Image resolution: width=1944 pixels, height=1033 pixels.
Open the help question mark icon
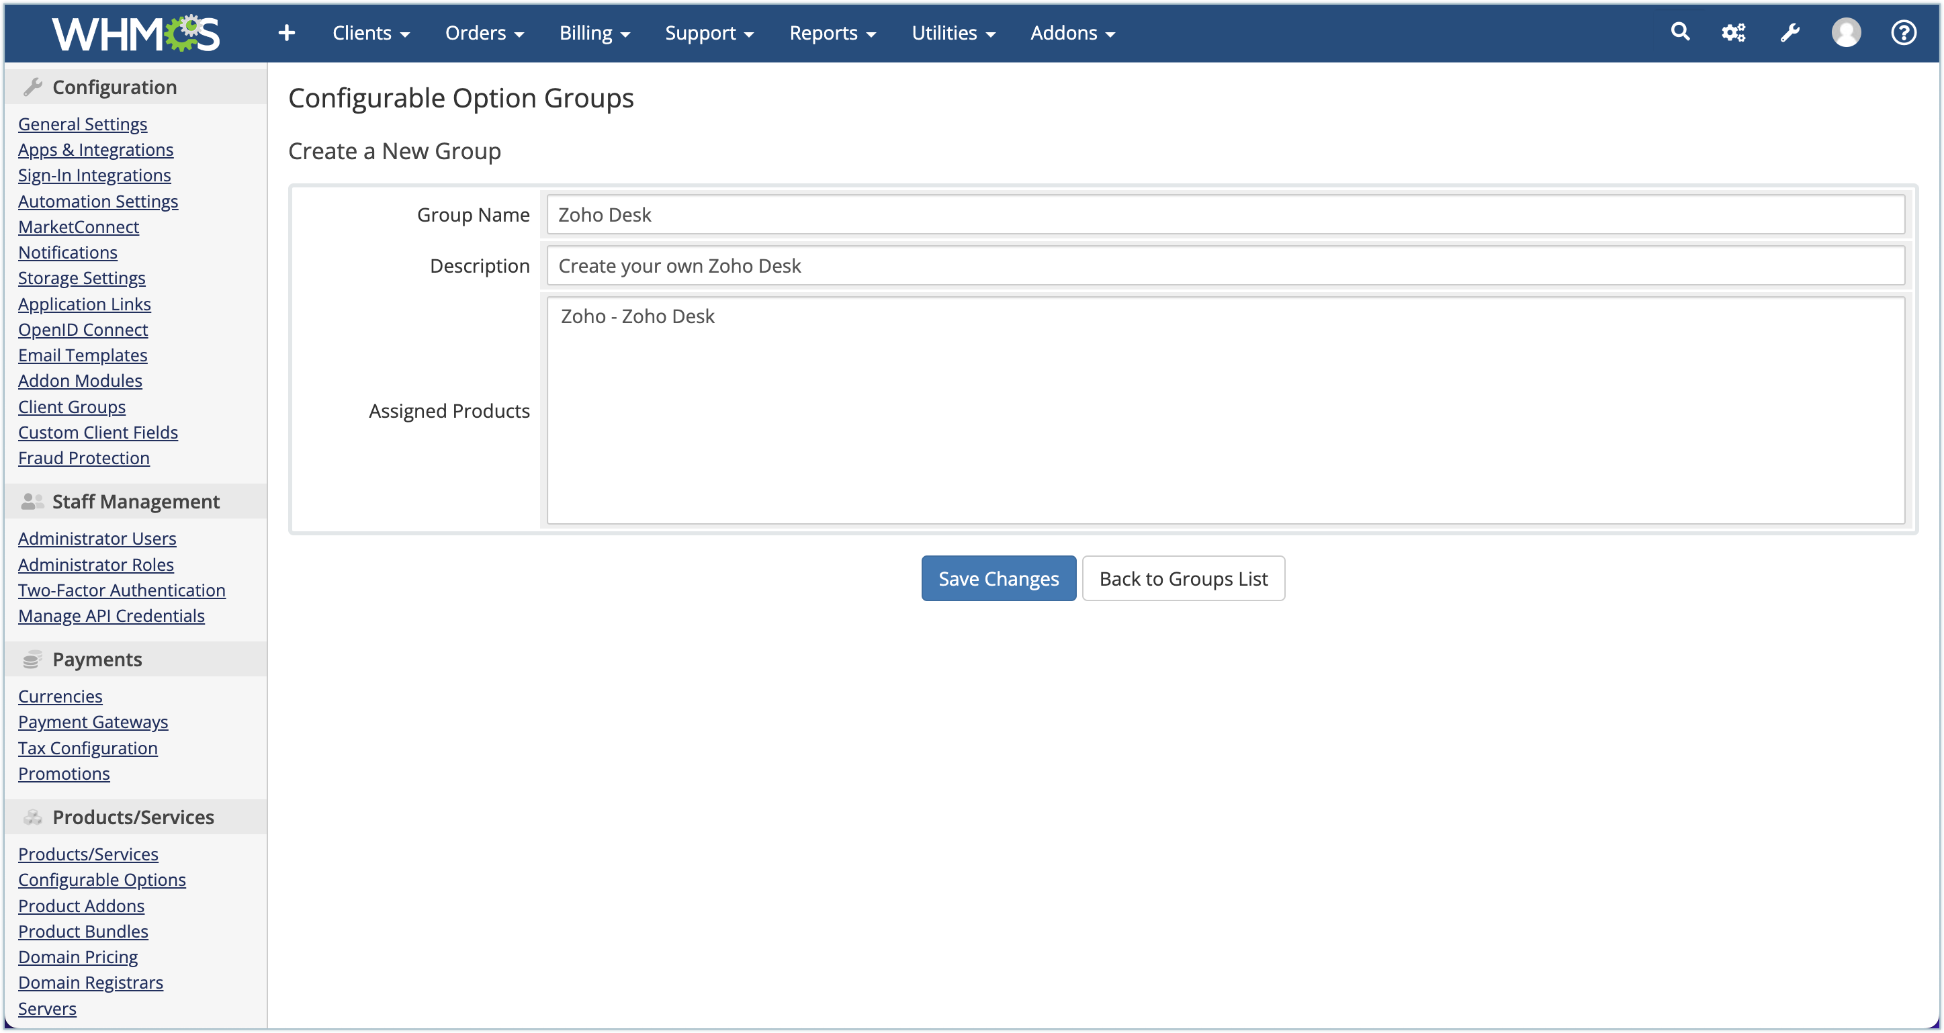[1903, 32]
